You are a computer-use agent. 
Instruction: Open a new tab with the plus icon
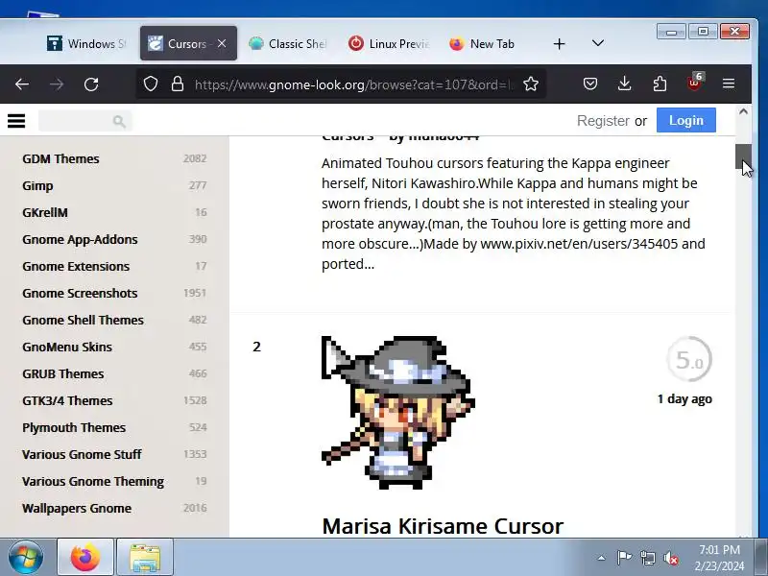(x=559, y=44)
